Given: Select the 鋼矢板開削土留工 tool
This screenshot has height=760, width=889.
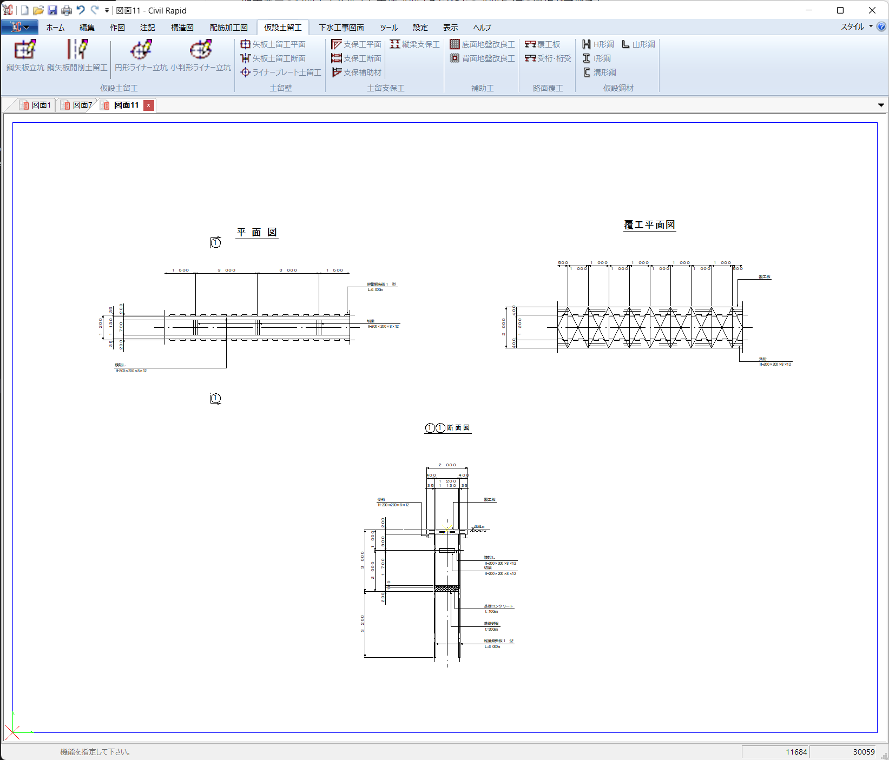Looking at the screenshot, I should tap(77, 55).
